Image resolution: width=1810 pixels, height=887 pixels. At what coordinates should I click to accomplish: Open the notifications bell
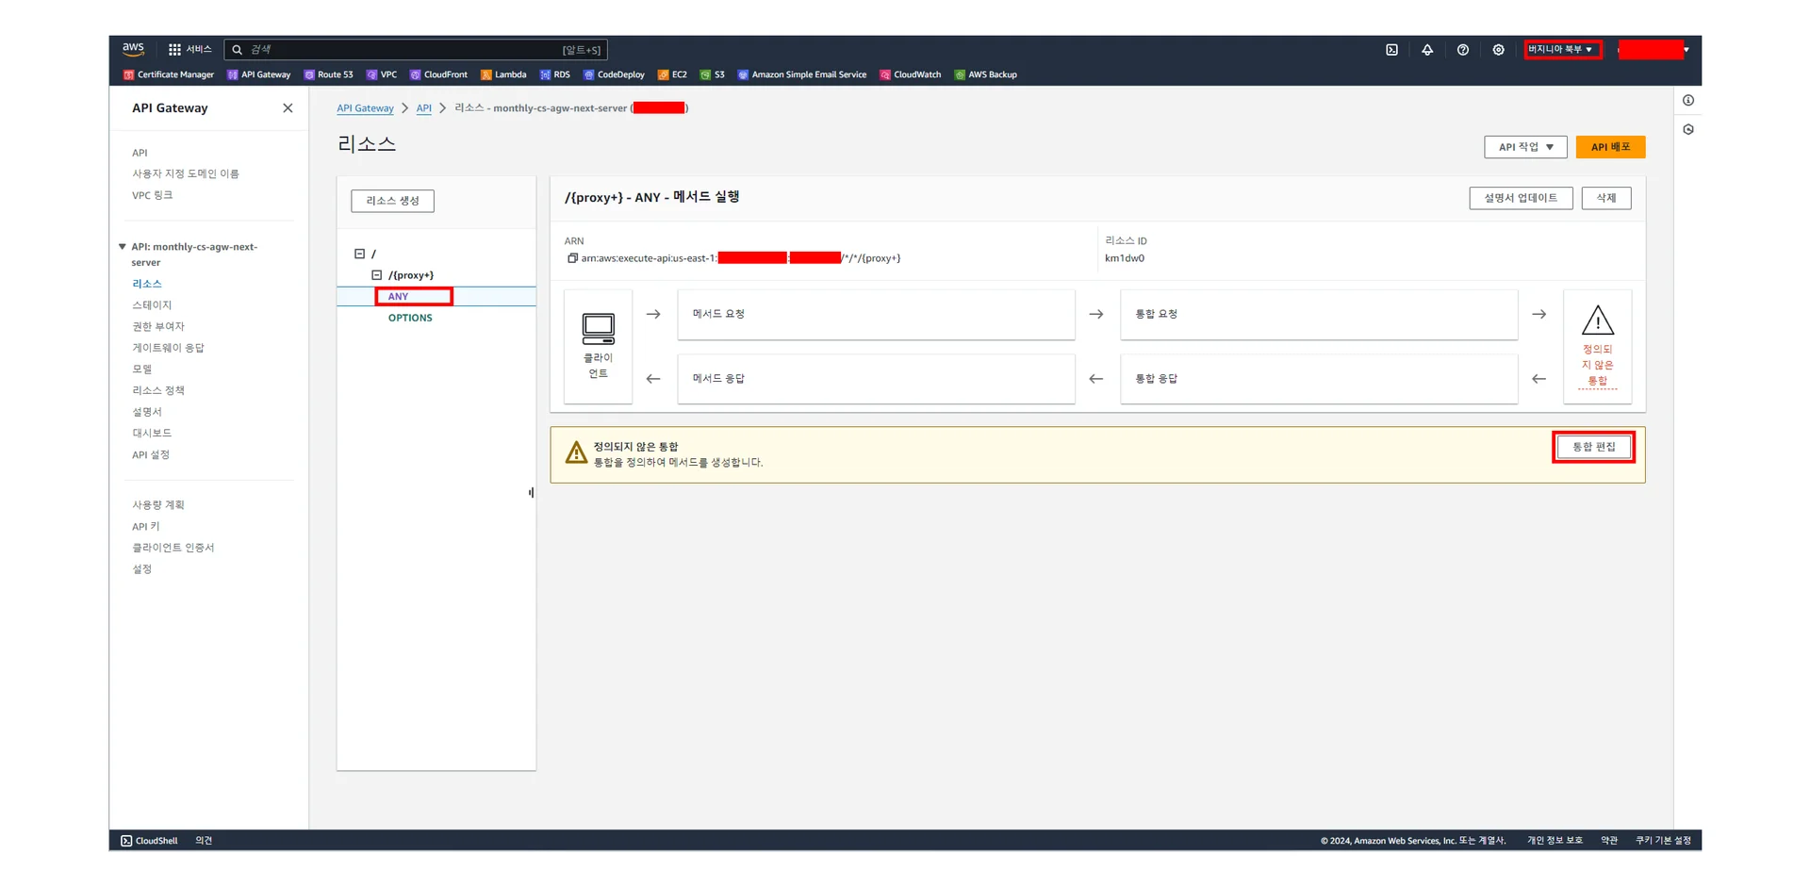coord(1427,50)
